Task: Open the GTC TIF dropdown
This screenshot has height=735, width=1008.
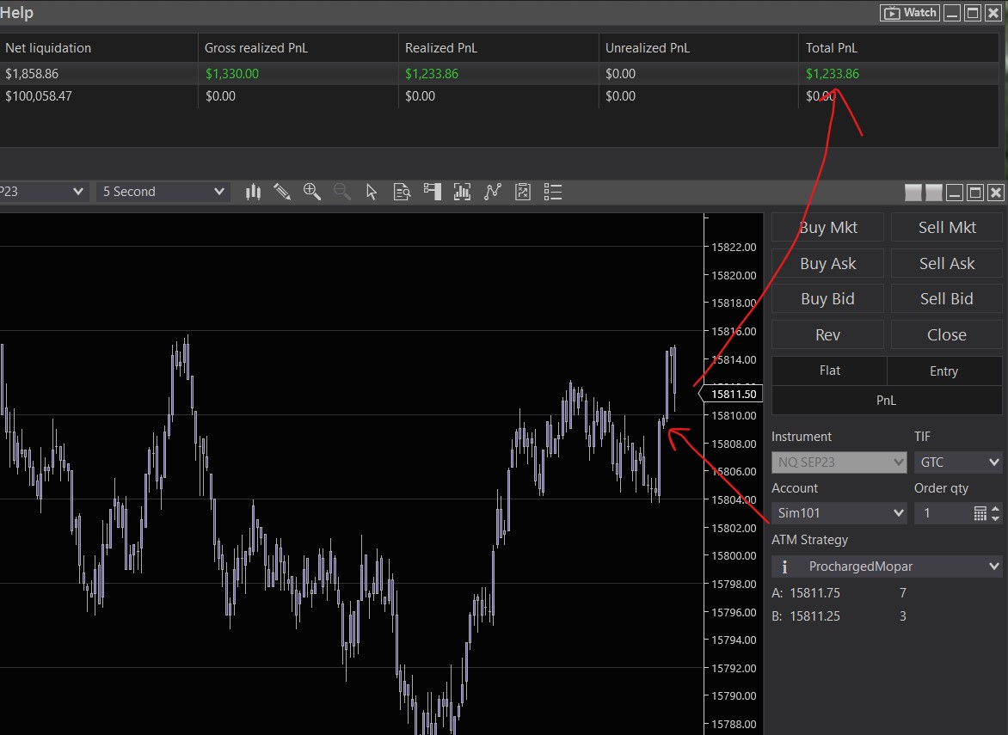Action: click(957, 462)
